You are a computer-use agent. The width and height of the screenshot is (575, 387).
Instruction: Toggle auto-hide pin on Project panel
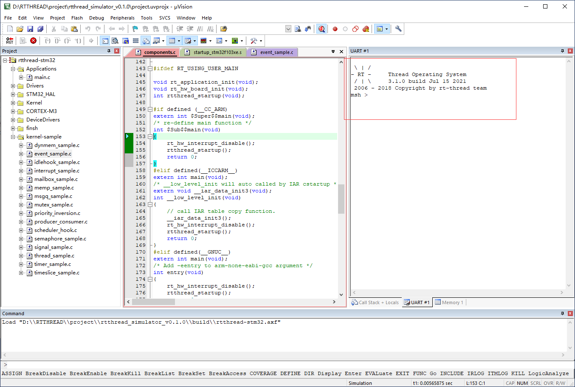pyautogui.click(x=109, y=51)
